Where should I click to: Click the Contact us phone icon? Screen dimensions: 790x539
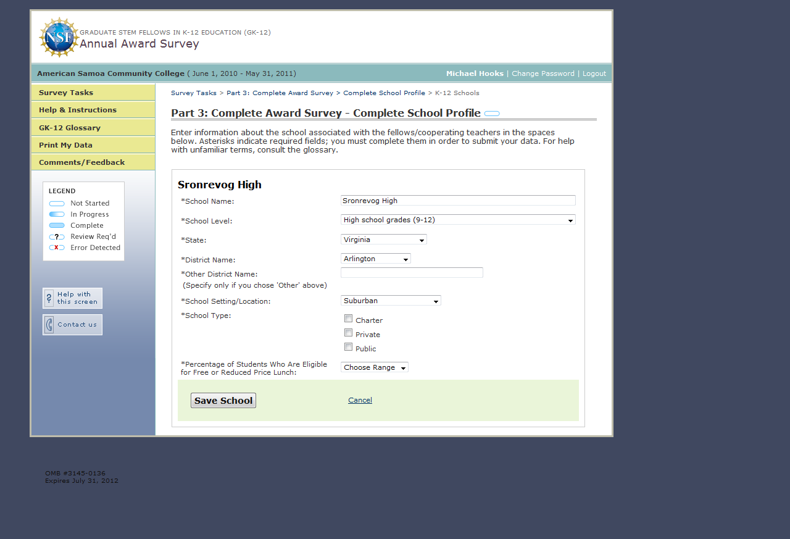click(x=49, y=325)
